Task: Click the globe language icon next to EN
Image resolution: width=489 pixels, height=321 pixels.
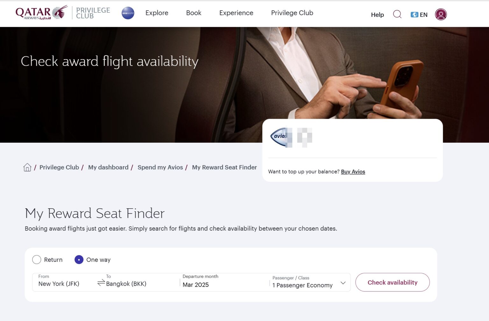Action: (414, 14)
